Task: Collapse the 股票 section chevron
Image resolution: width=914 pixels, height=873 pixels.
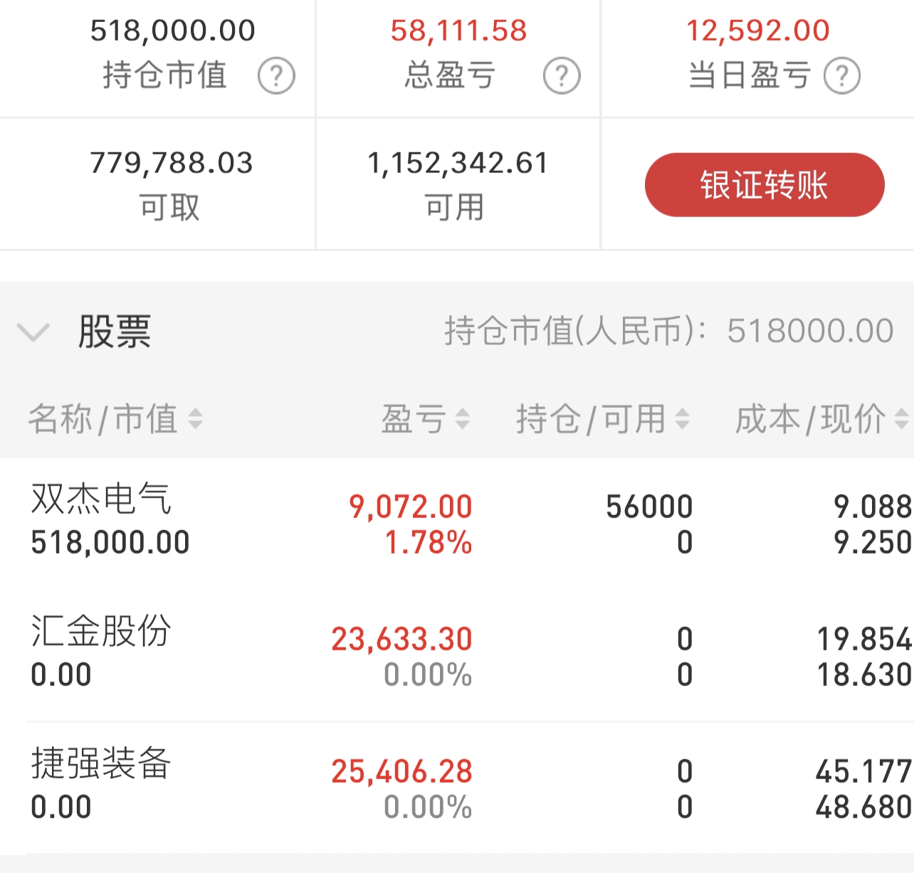Action: pos(33,332)
